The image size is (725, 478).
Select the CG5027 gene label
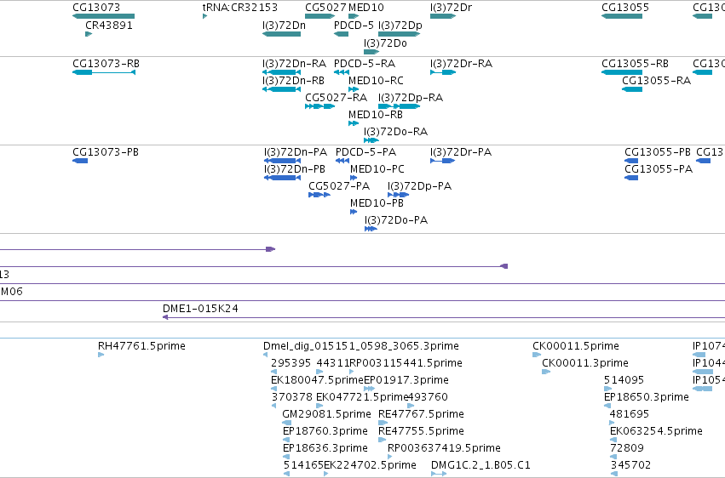[x=325, y=8]
